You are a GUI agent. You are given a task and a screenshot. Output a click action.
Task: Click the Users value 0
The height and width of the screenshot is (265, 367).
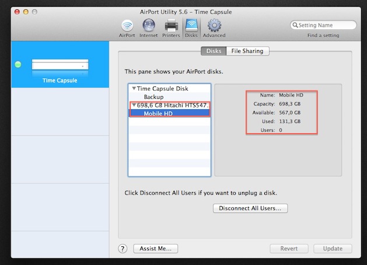[x=281, y=130]
